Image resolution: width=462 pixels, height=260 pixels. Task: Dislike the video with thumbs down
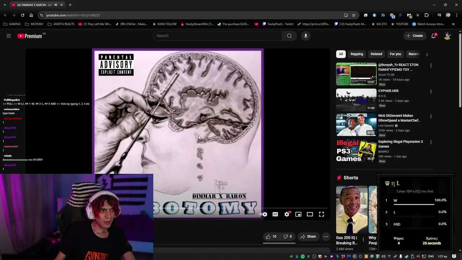288,237
